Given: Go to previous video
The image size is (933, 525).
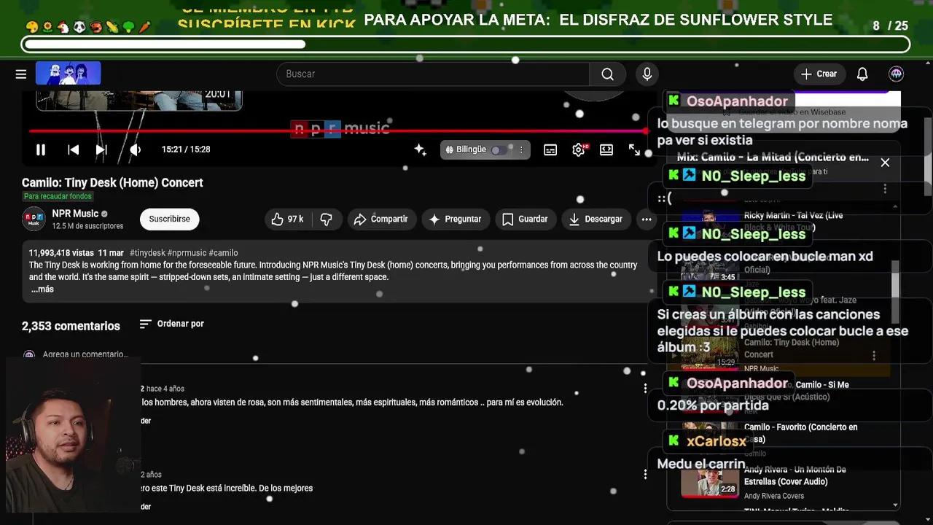Looking at the screenshot, I should coord(73,149).
